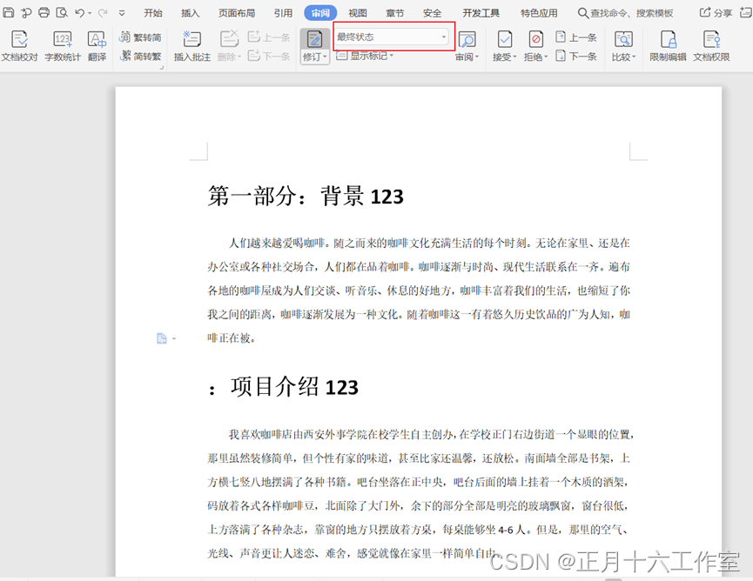Open Print Preview icon
753x581 pixels.
click(x=62, y=12)
